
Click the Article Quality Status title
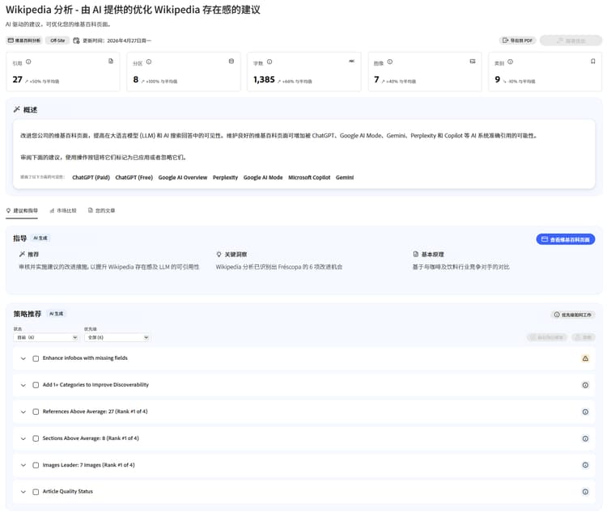(x=68, y=492)
